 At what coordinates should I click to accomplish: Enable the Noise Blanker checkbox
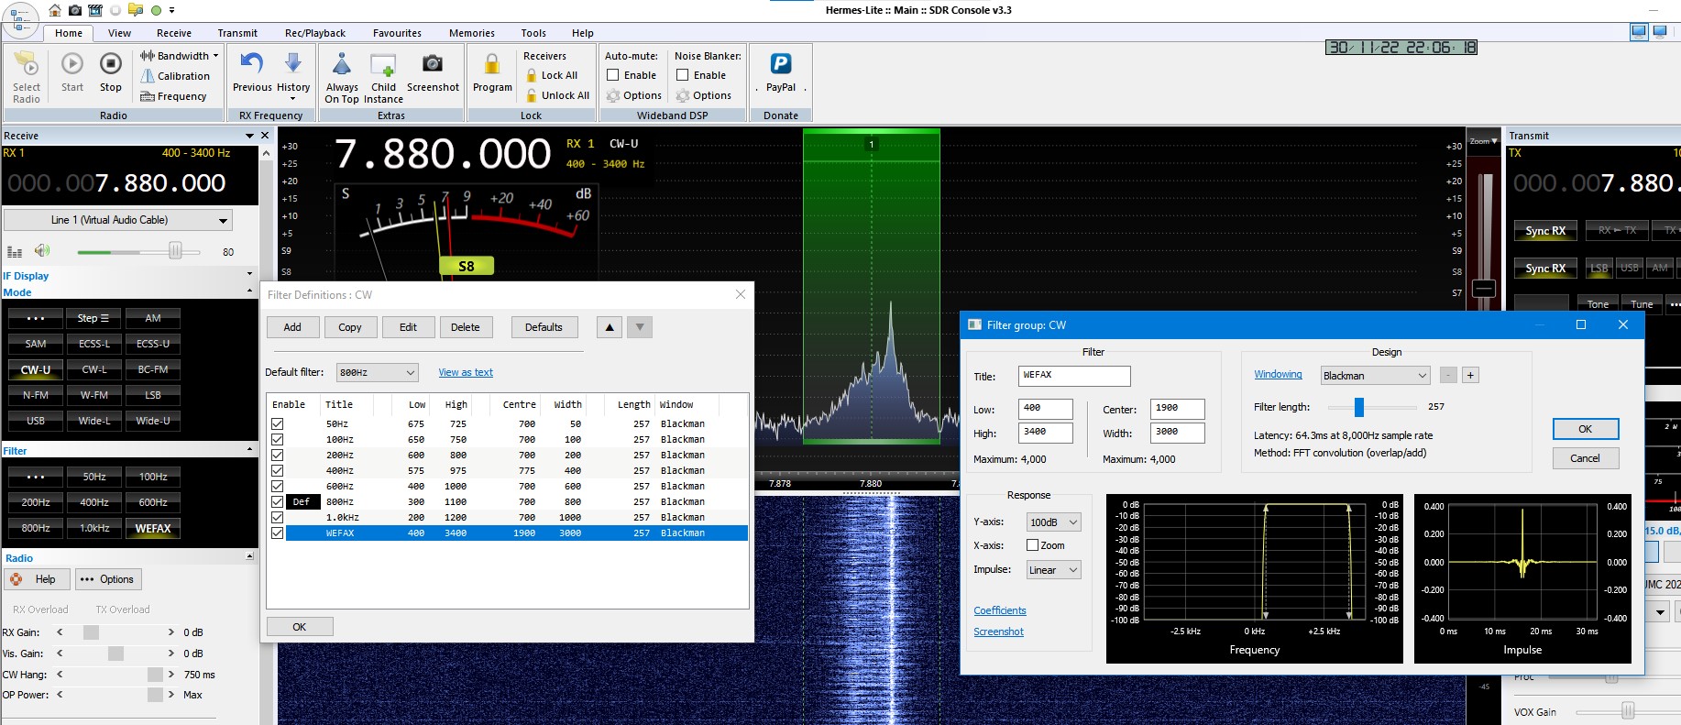point(683,75)
